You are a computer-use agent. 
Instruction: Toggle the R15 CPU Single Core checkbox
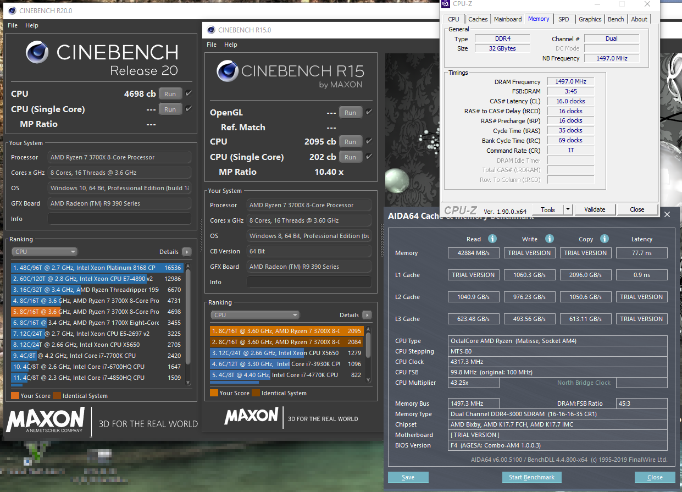tap(369, 157)
